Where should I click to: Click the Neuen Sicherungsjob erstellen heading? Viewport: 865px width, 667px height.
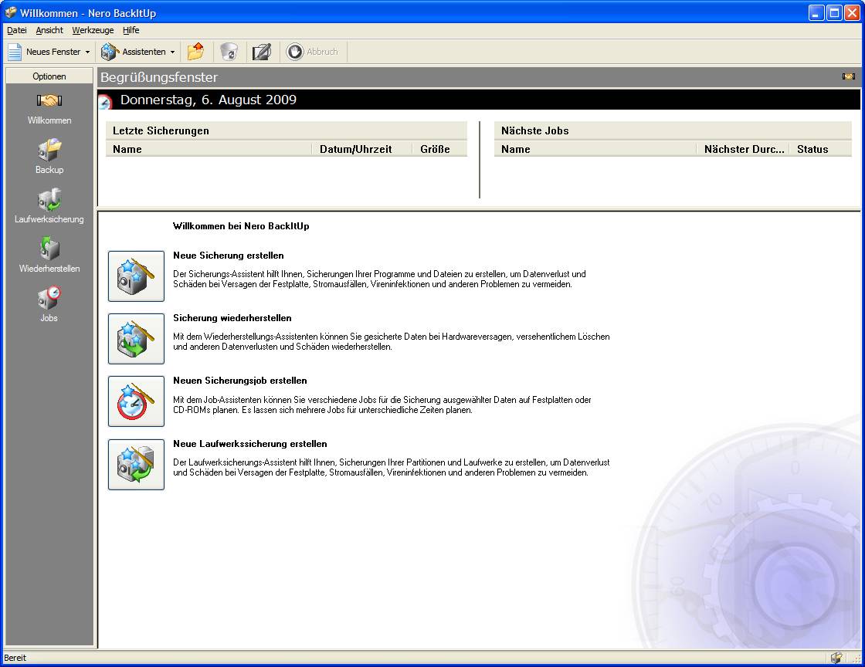240,381
